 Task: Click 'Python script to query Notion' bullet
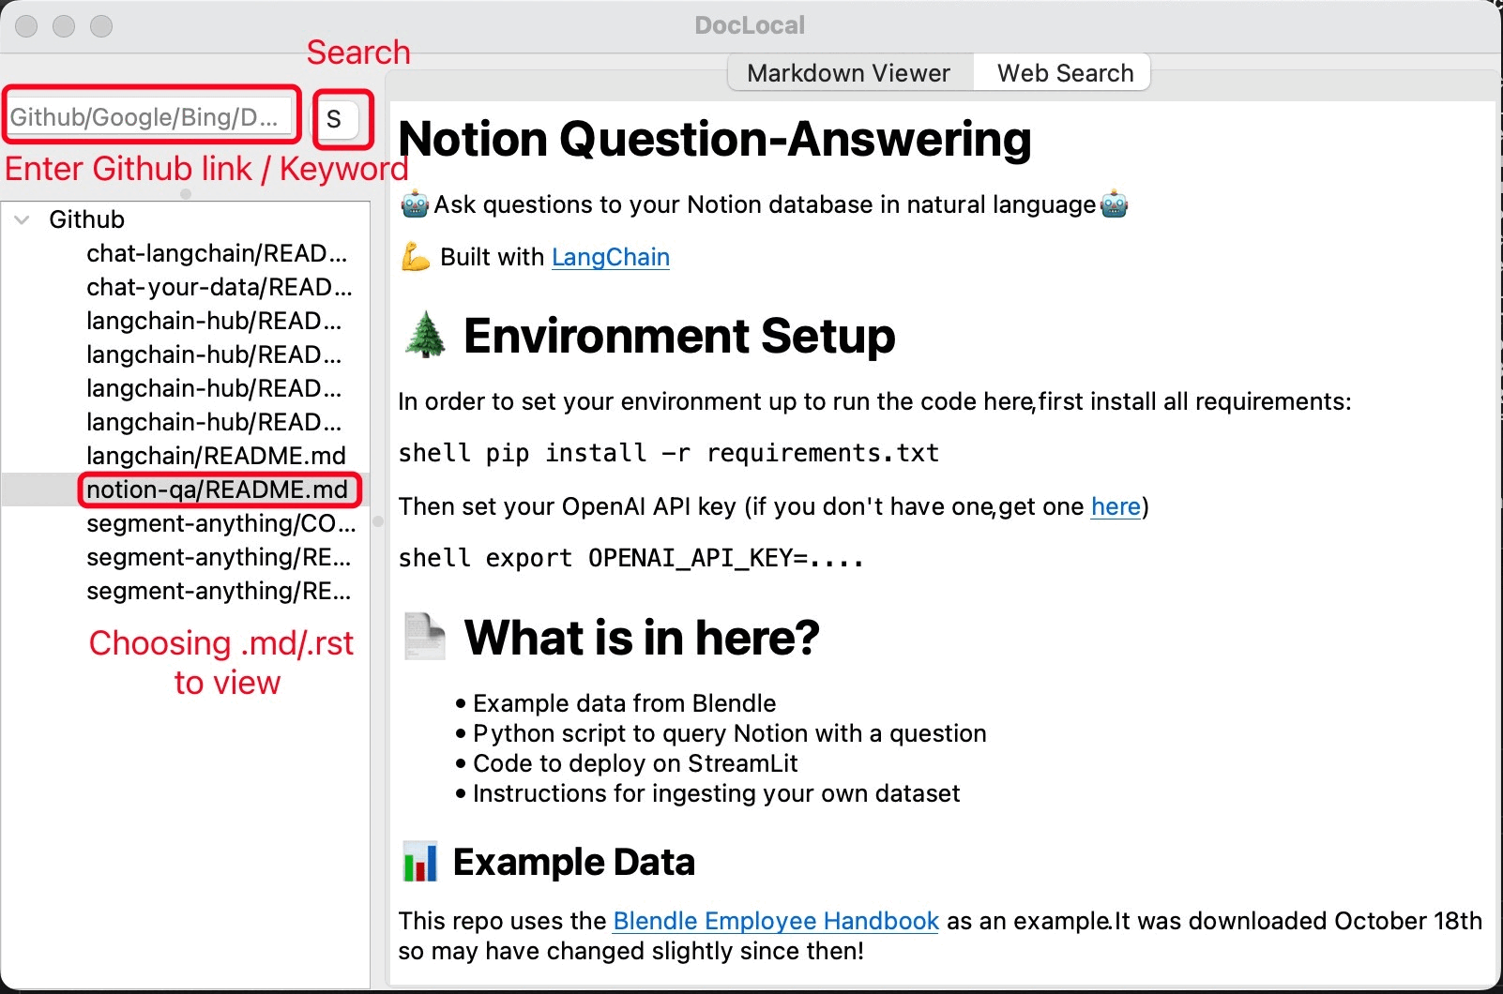729,733
